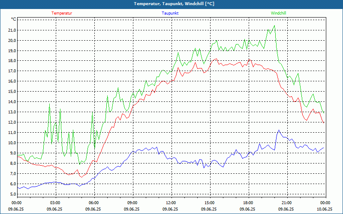Click the °C axis unit label
343x214 pixels.
[14, 19]
